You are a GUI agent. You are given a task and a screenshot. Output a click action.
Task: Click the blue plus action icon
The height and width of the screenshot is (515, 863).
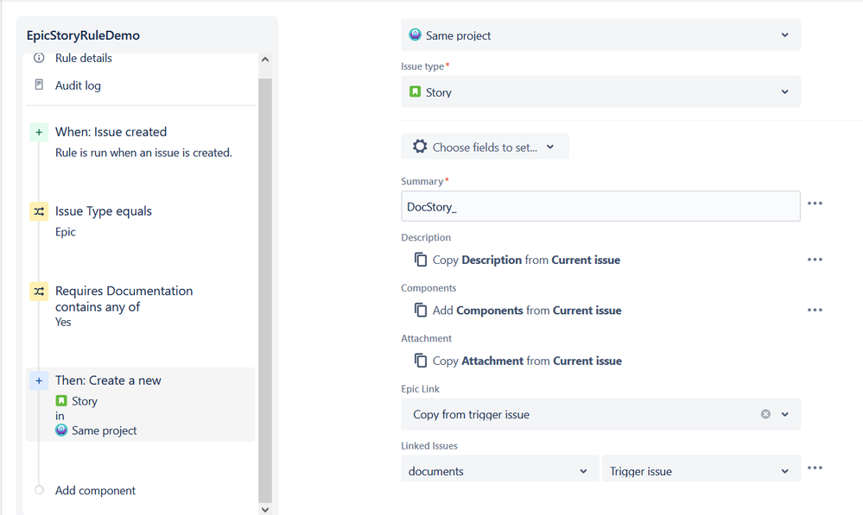tap(39, 381)
